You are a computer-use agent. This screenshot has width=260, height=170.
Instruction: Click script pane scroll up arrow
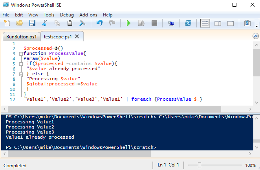point(256,45)
